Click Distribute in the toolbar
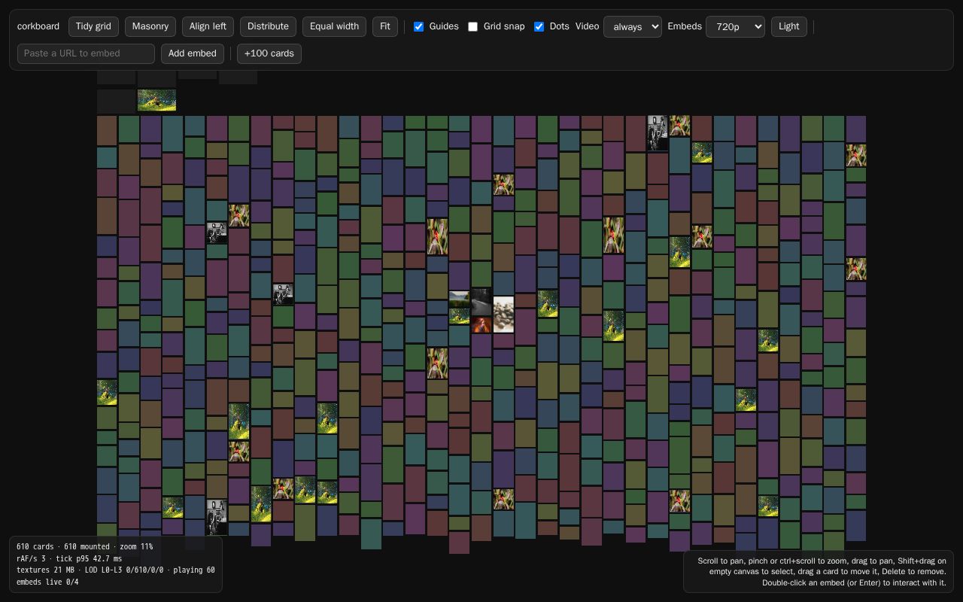Screen dimensions: 963x602 (268, 26)
